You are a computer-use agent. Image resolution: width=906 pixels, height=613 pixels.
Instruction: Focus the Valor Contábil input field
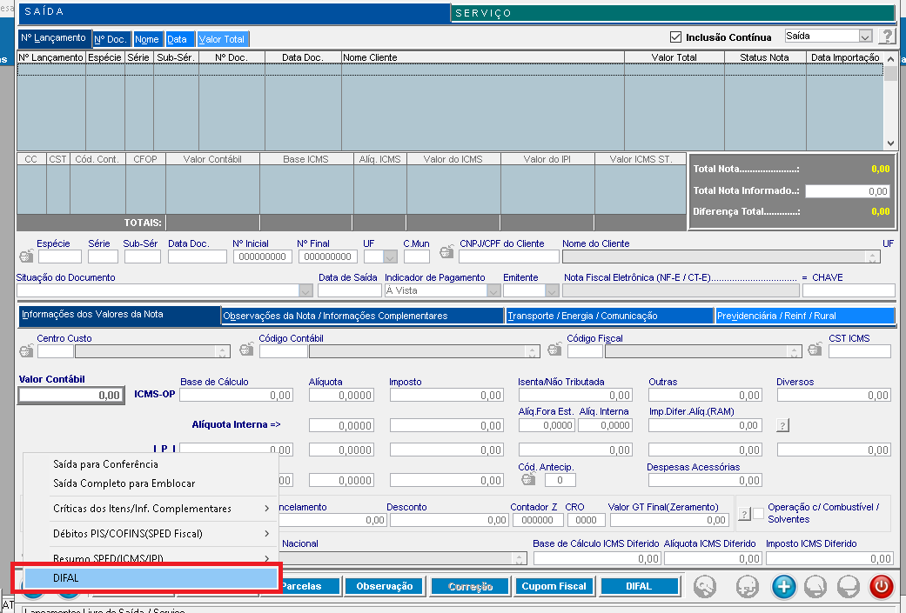[71, 396]
